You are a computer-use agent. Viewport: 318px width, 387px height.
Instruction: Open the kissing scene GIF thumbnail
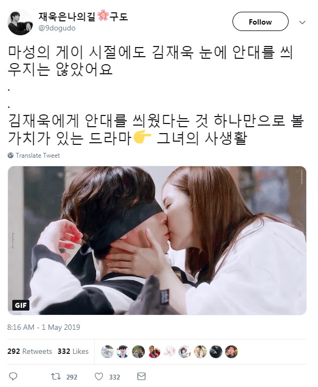tap(157, 241)
